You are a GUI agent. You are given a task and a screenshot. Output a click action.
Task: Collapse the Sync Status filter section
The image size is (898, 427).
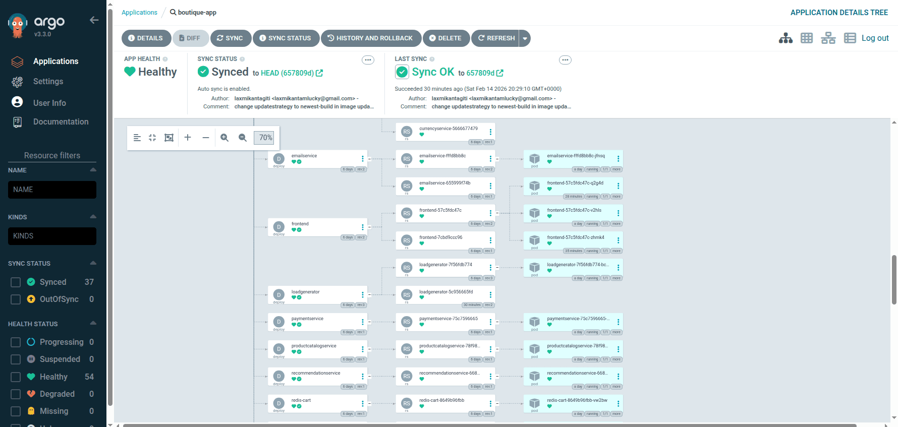tap(93, 263)
